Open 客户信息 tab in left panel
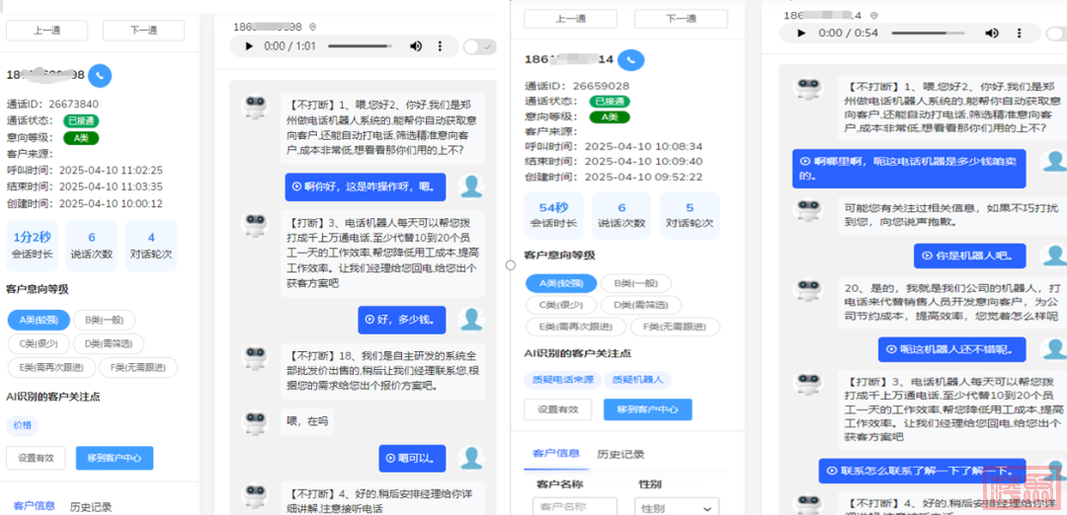This screenshot has width=1067, height=515. point(32,506)
